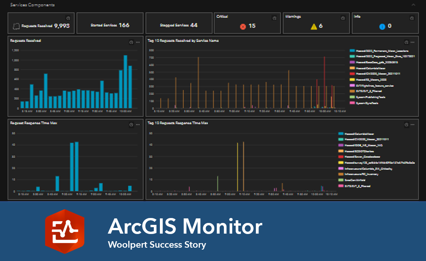
Task: Click the Started Services 166 tile
Action: [x=110, y=23]
